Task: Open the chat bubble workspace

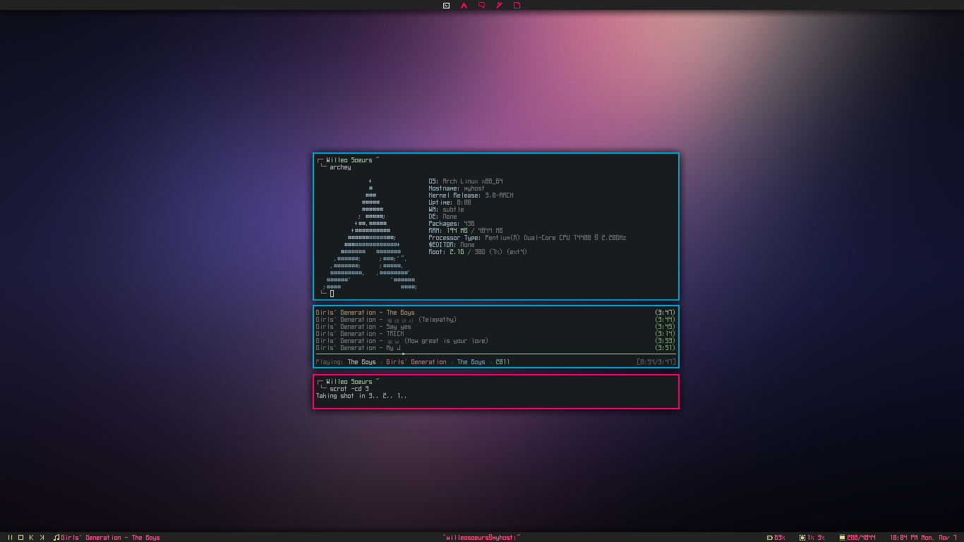Action: point(481,5)
